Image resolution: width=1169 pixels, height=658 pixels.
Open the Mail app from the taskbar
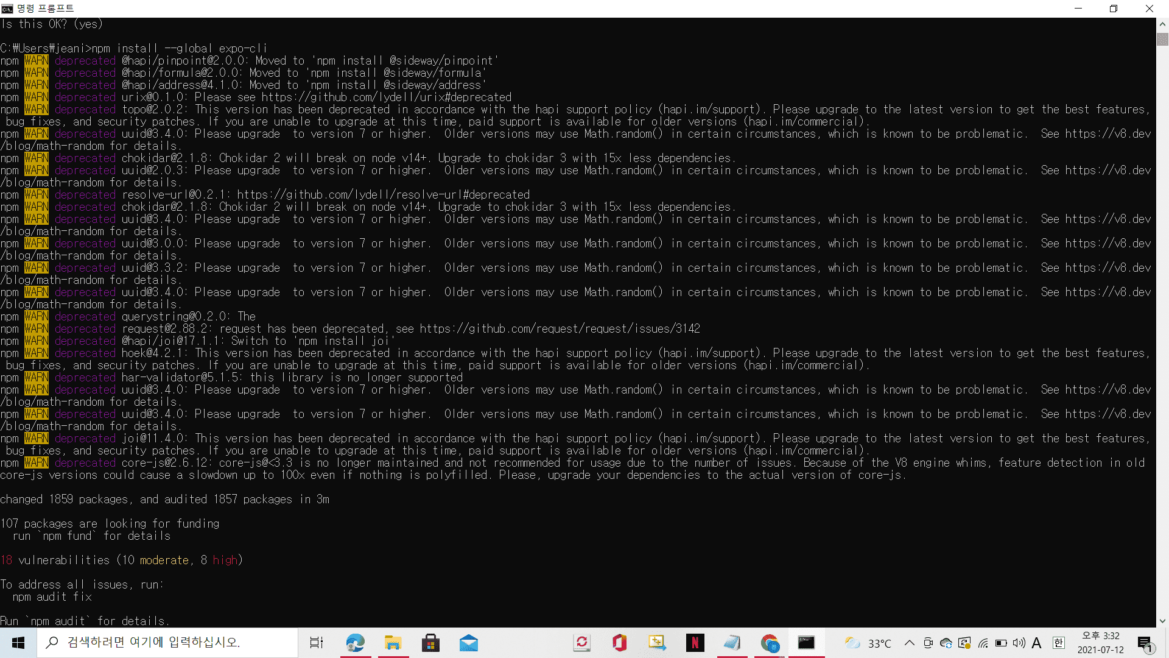pos(469,643)
